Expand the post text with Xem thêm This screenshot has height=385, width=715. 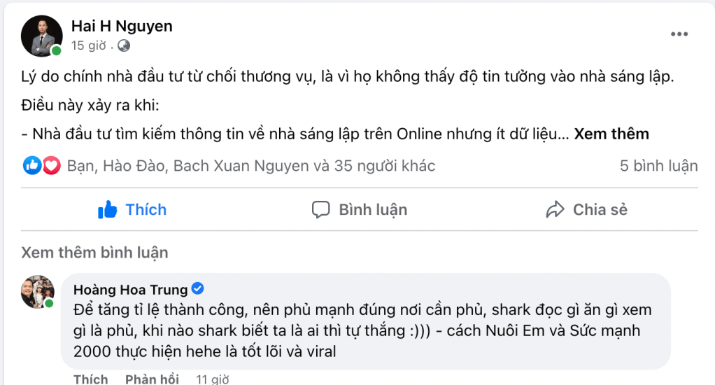tap(611, 134)
